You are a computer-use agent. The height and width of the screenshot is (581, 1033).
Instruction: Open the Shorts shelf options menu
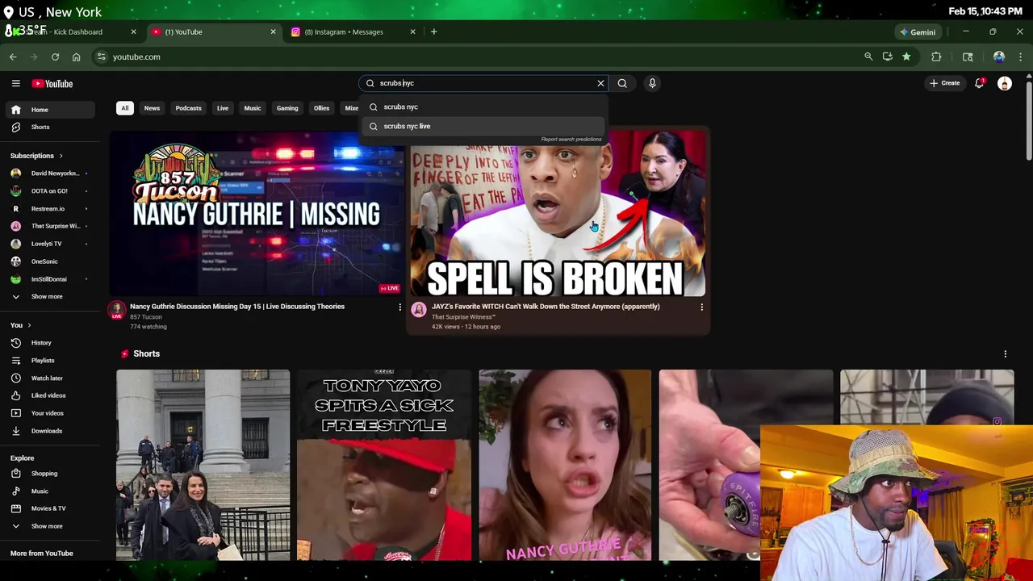pyautogui.click(x=1005, y=354)
